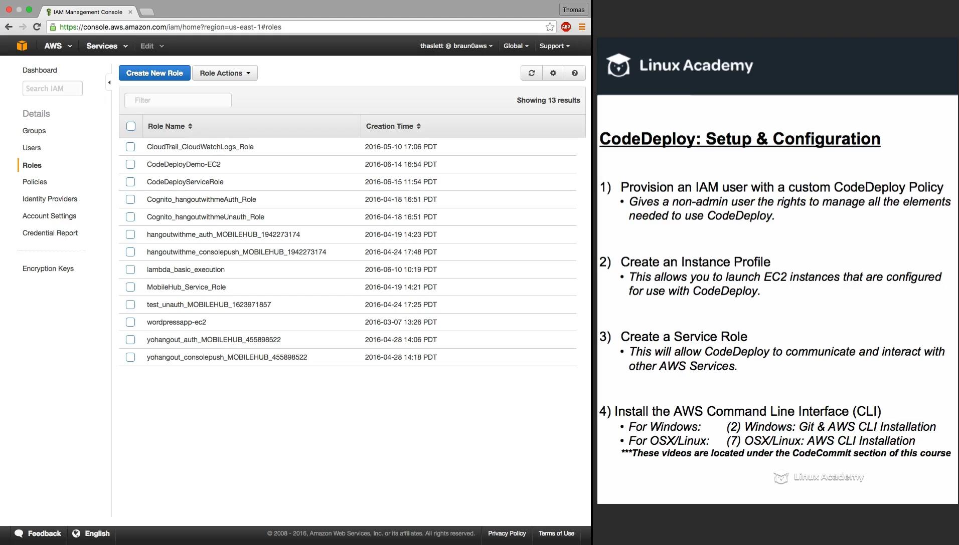Click the 2016-06-15 11:54 PDT creation time
Viewport: 959px width, 545px height.
(x=401, y=182)
